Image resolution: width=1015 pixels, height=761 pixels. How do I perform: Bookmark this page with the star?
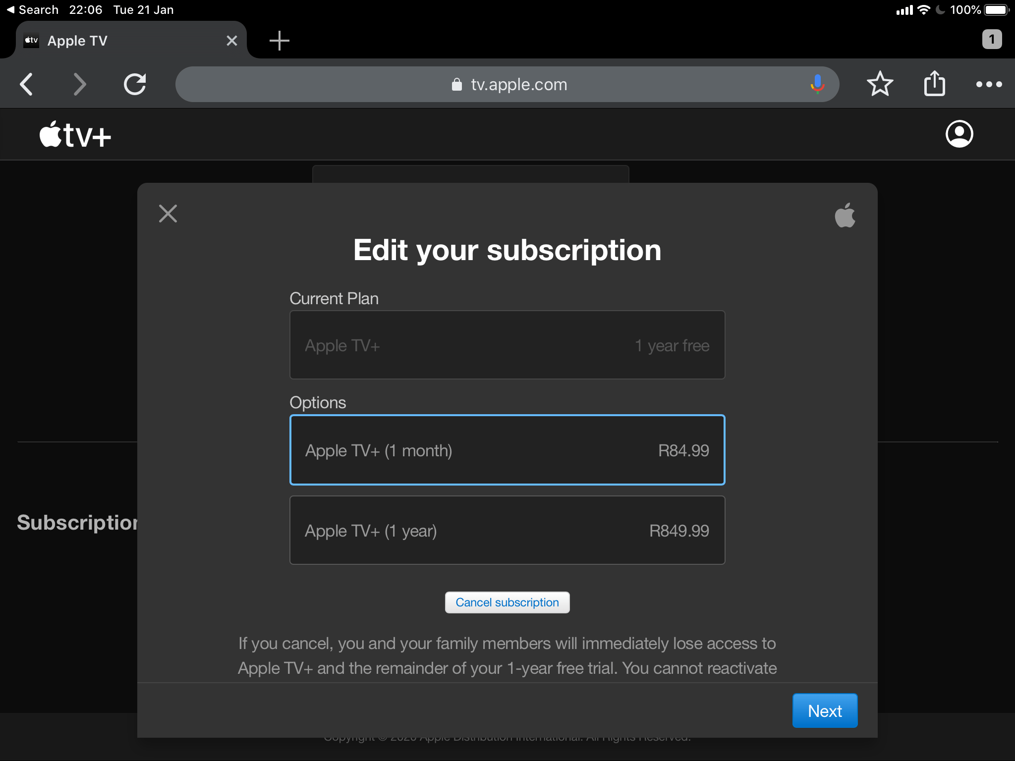tap(880, 84)
